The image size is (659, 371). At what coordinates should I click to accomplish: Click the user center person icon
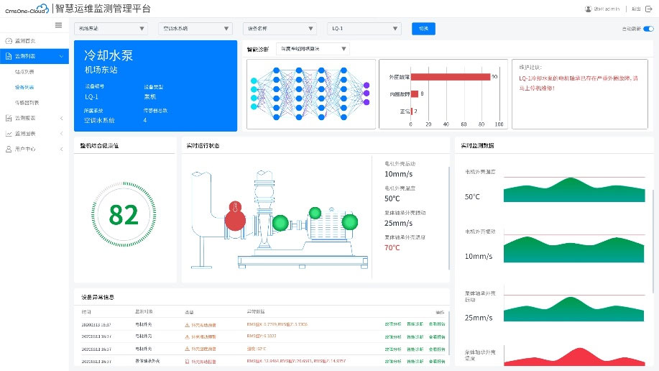pos(8,149)
